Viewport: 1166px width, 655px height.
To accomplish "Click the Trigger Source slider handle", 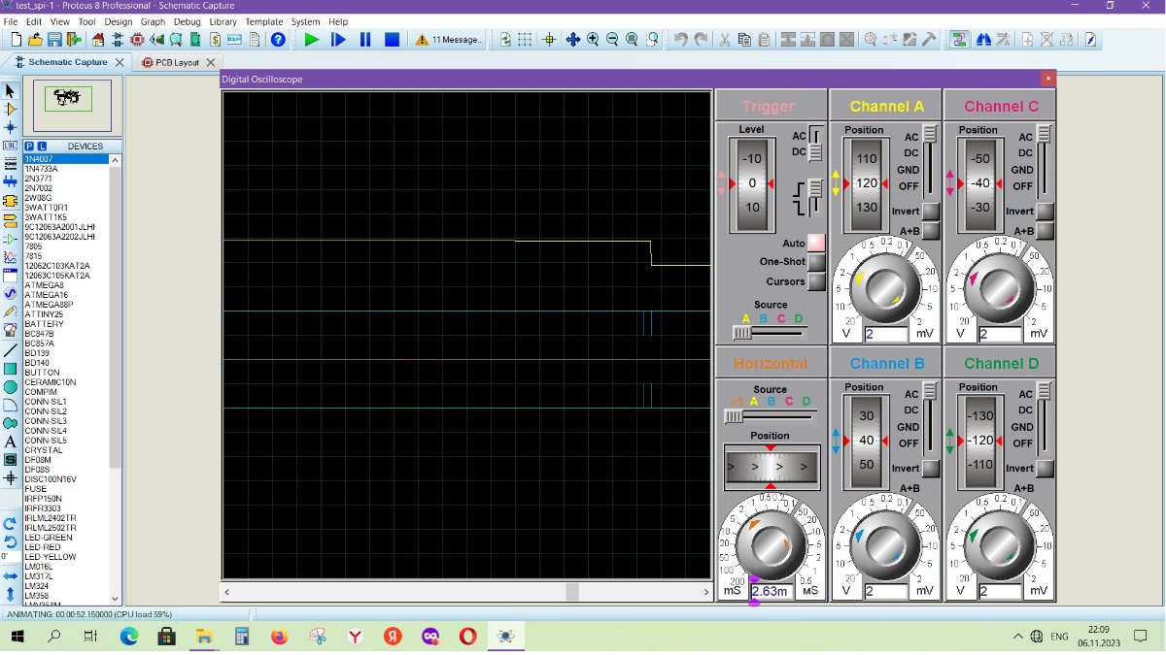I will 742,333.
